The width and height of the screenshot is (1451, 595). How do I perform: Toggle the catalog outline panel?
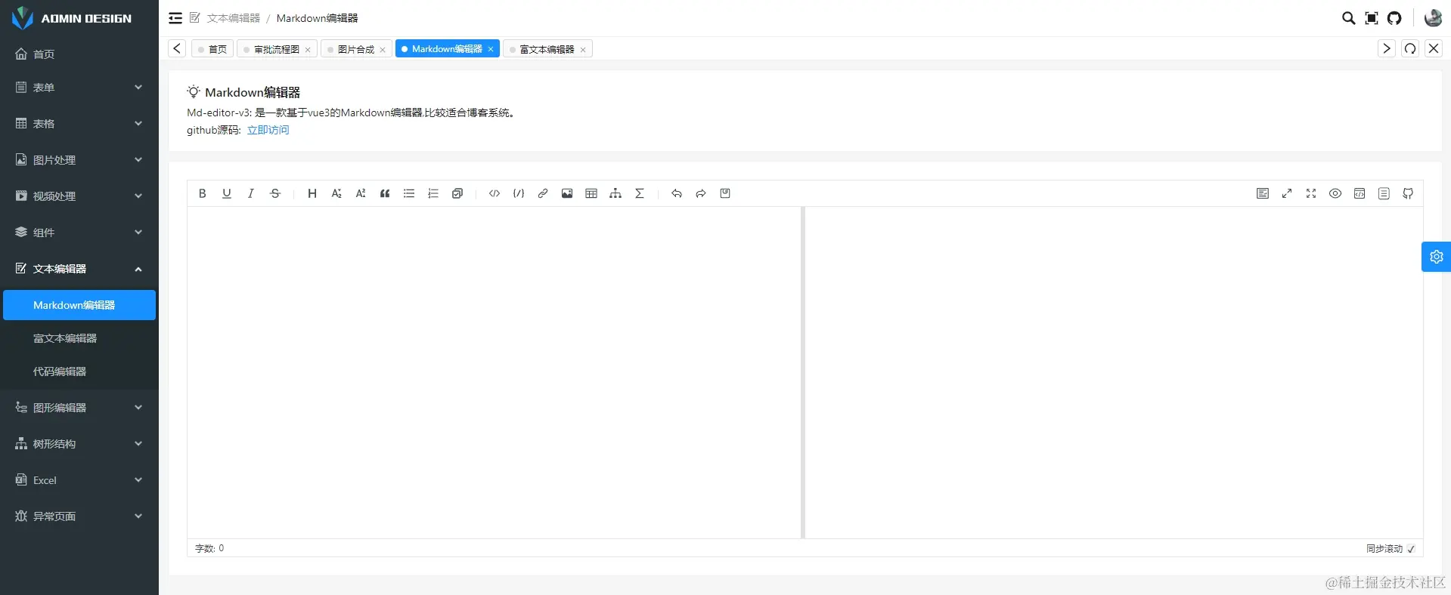(1384, 193)
